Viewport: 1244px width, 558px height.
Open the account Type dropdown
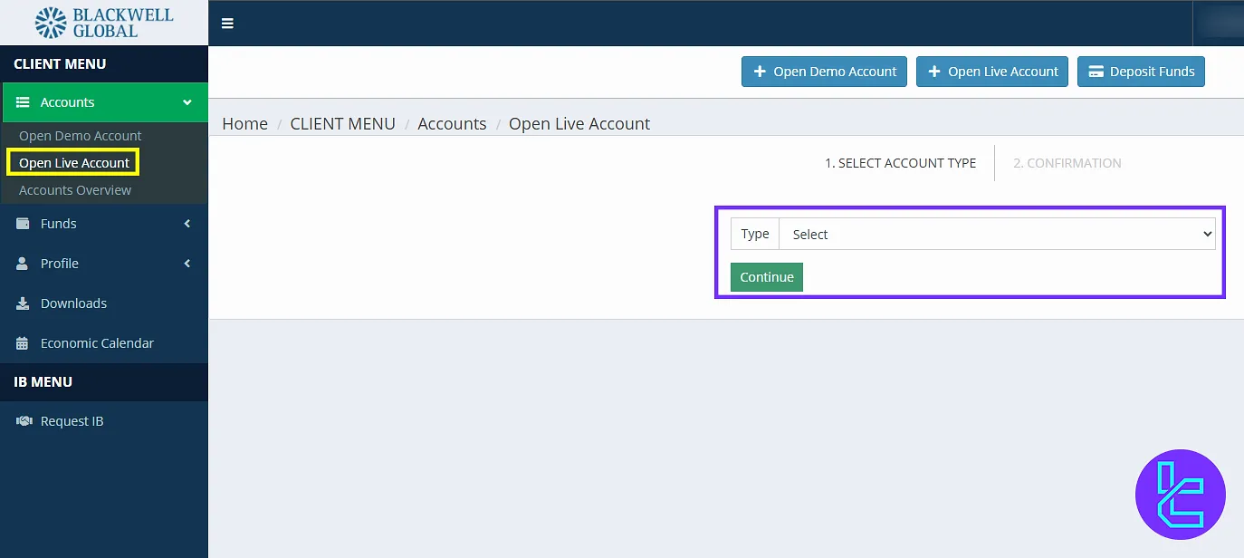point(996,235)
